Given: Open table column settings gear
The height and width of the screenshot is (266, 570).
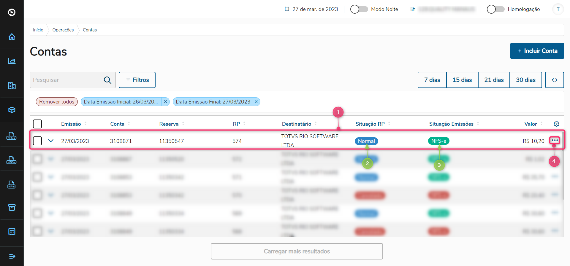Looking at the screenshot, I should click(557, 124).
